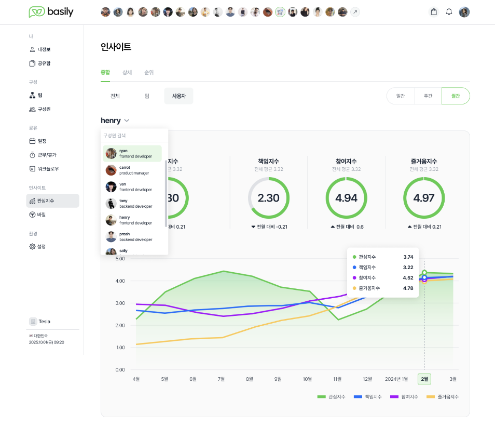
Task: Go to 팀 in the sidebar
Action: 36,95
